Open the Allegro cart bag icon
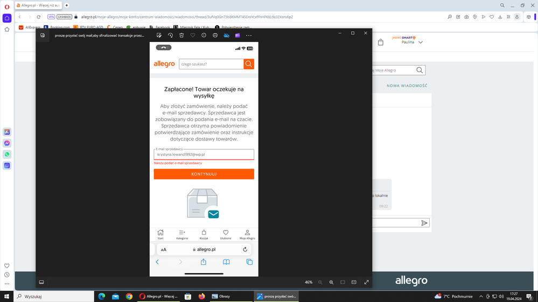This screenshot has width=538, height=302. pos(381,42)
